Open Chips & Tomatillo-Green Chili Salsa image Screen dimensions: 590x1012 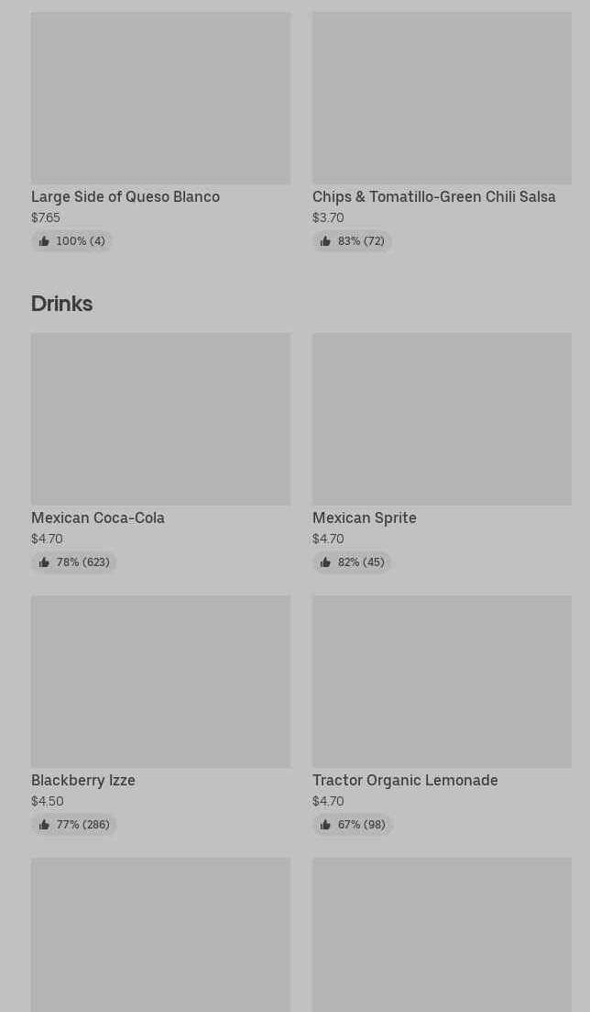click(442, 98)
